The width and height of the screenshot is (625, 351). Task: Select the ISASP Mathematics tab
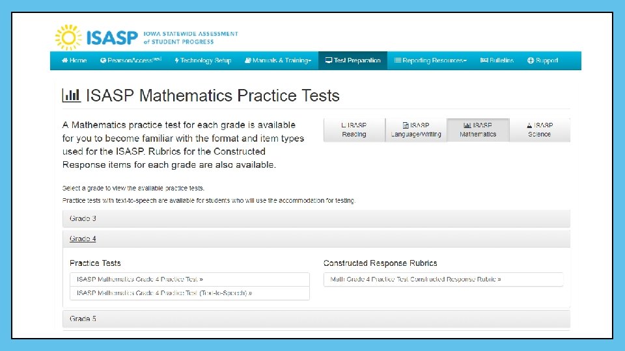click(478, 130)
